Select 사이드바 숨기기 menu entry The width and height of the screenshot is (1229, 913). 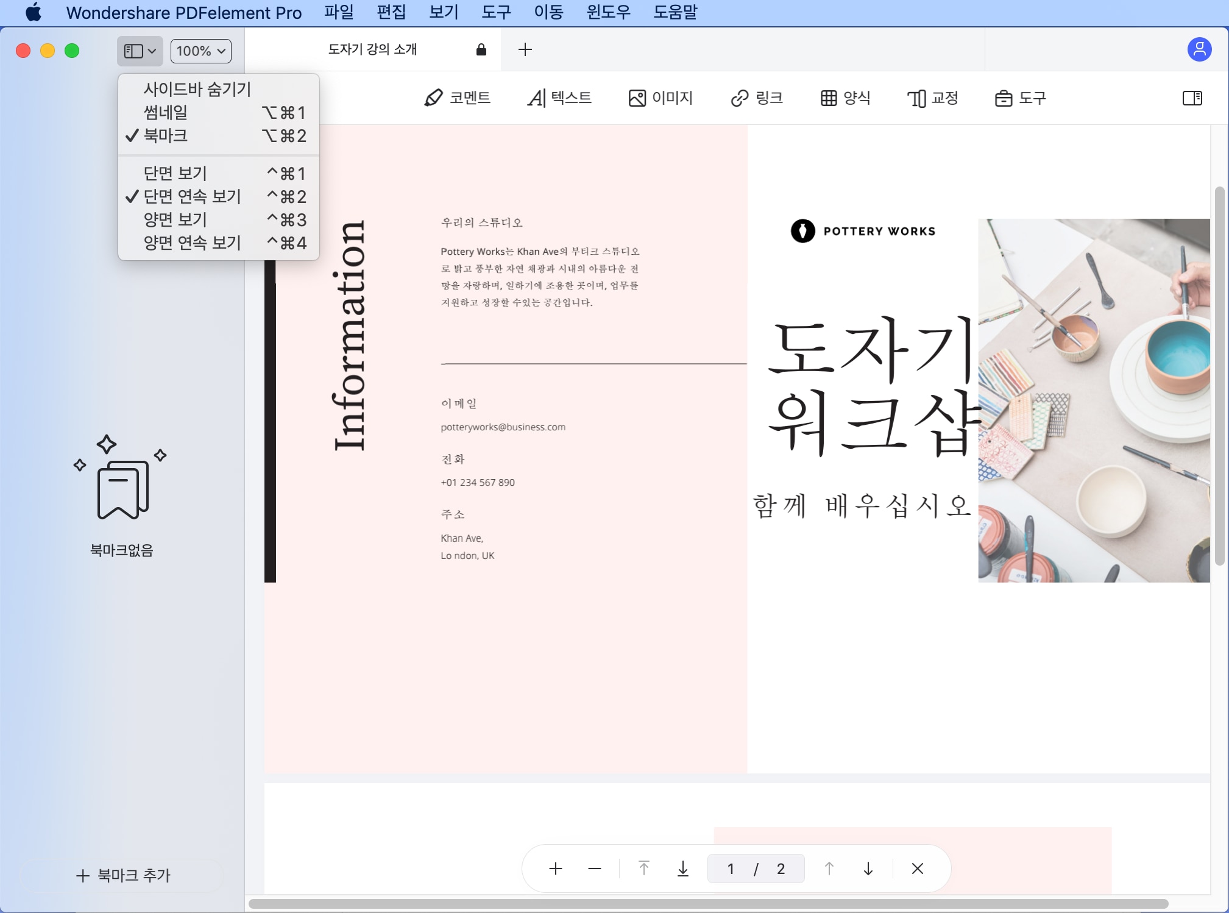pos(218,89)
